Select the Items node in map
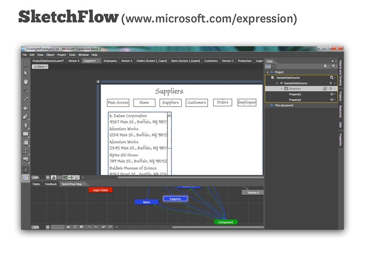 146,202
